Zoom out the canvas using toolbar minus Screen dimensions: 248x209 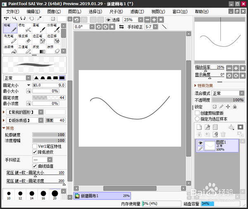(147, 20)
